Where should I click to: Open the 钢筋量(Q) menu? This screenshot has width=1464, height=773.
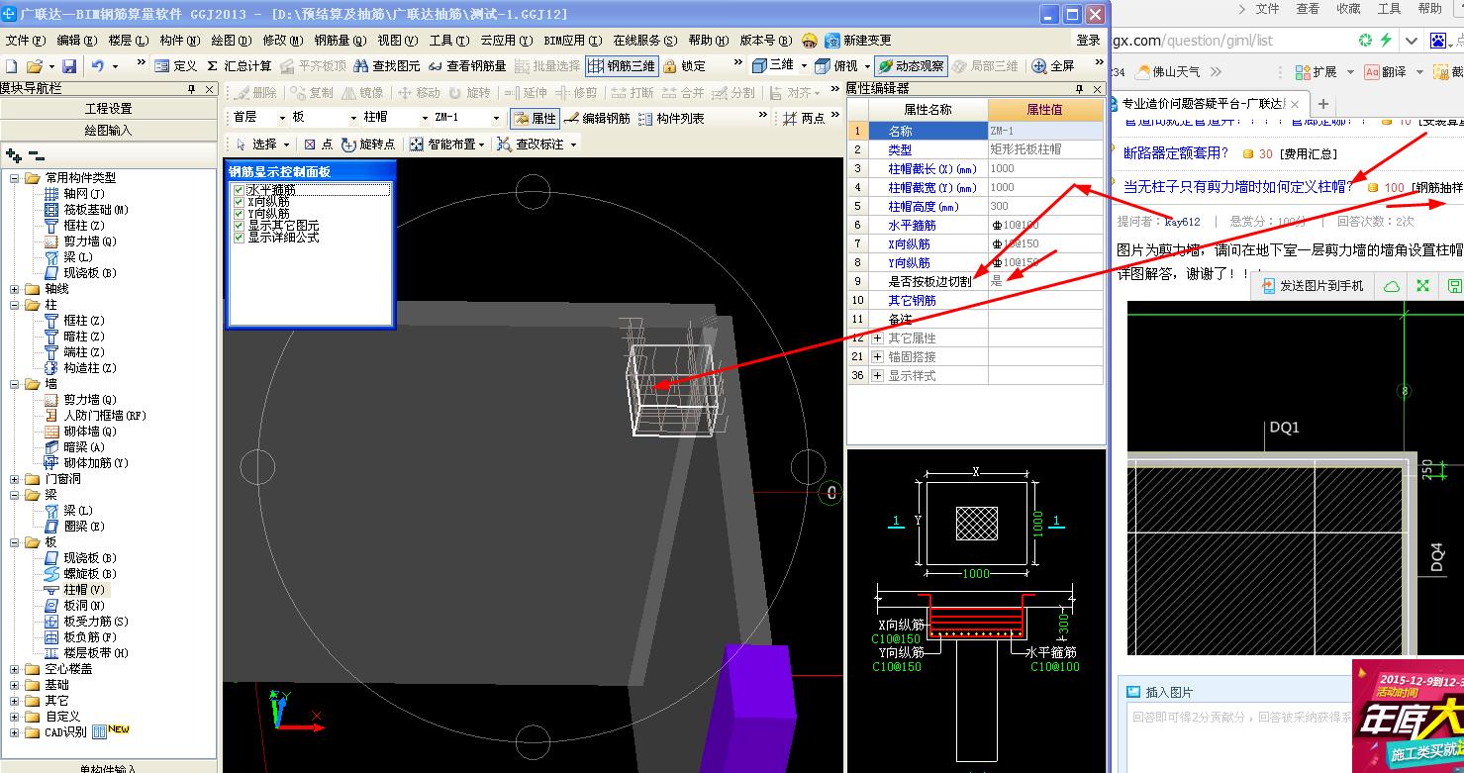tap(340, 41)
